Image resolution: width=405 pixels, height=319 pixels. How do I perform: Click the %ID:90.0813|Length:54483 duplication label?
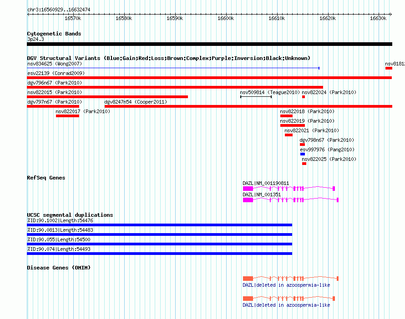[x=60, y=230]
